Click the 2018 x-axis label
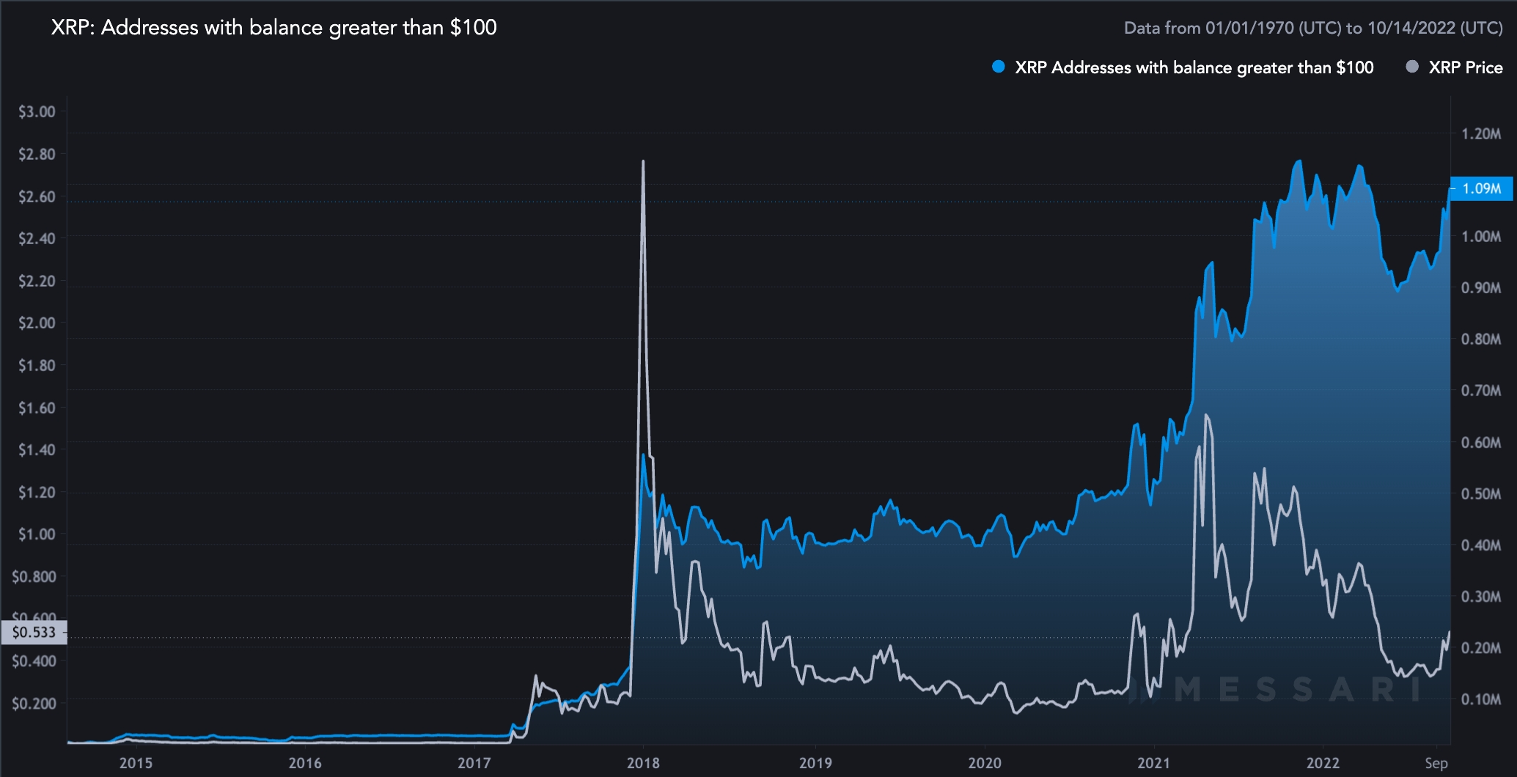The image size is (1517, 777). (643, 763)
